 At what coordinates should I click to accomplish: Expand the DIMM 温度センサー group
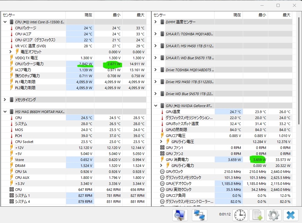pos(156,22)
